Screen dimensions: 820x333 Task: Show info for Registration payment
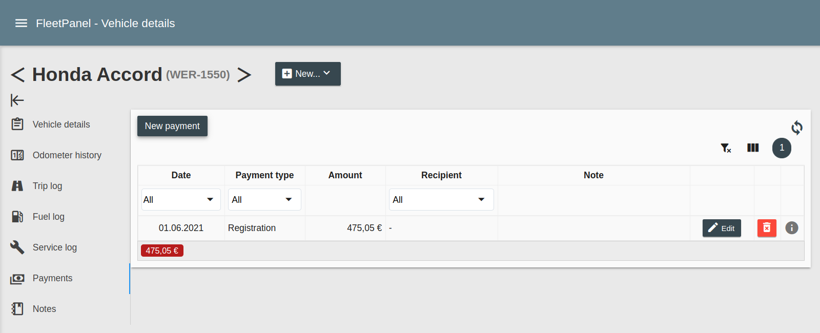click(792, 228)
